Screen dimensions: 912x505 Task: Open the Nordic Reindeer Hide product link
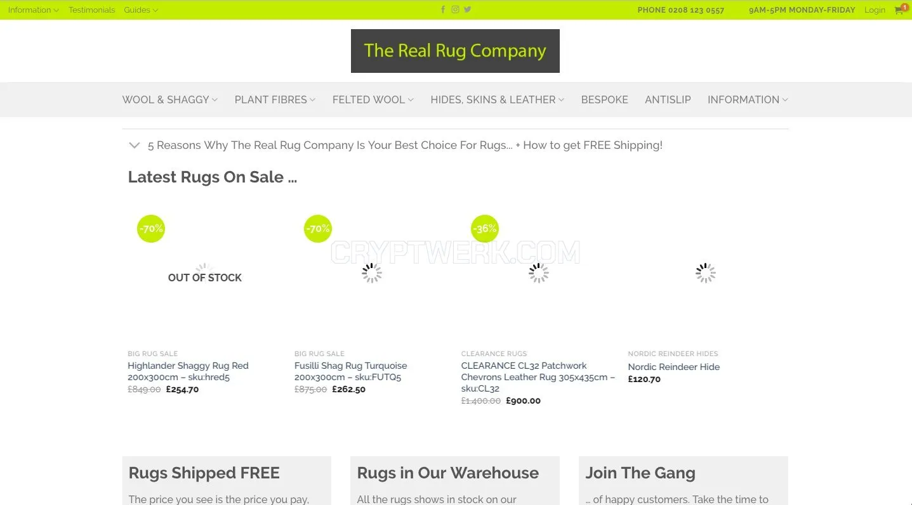coord(674,367)
